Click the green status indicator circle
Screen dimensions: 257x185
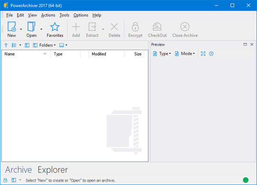click(246, 180)
